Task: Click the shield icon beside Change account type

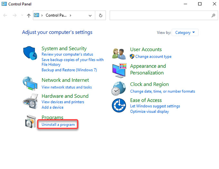Action: pyautogui.click(x=132, y=57)
